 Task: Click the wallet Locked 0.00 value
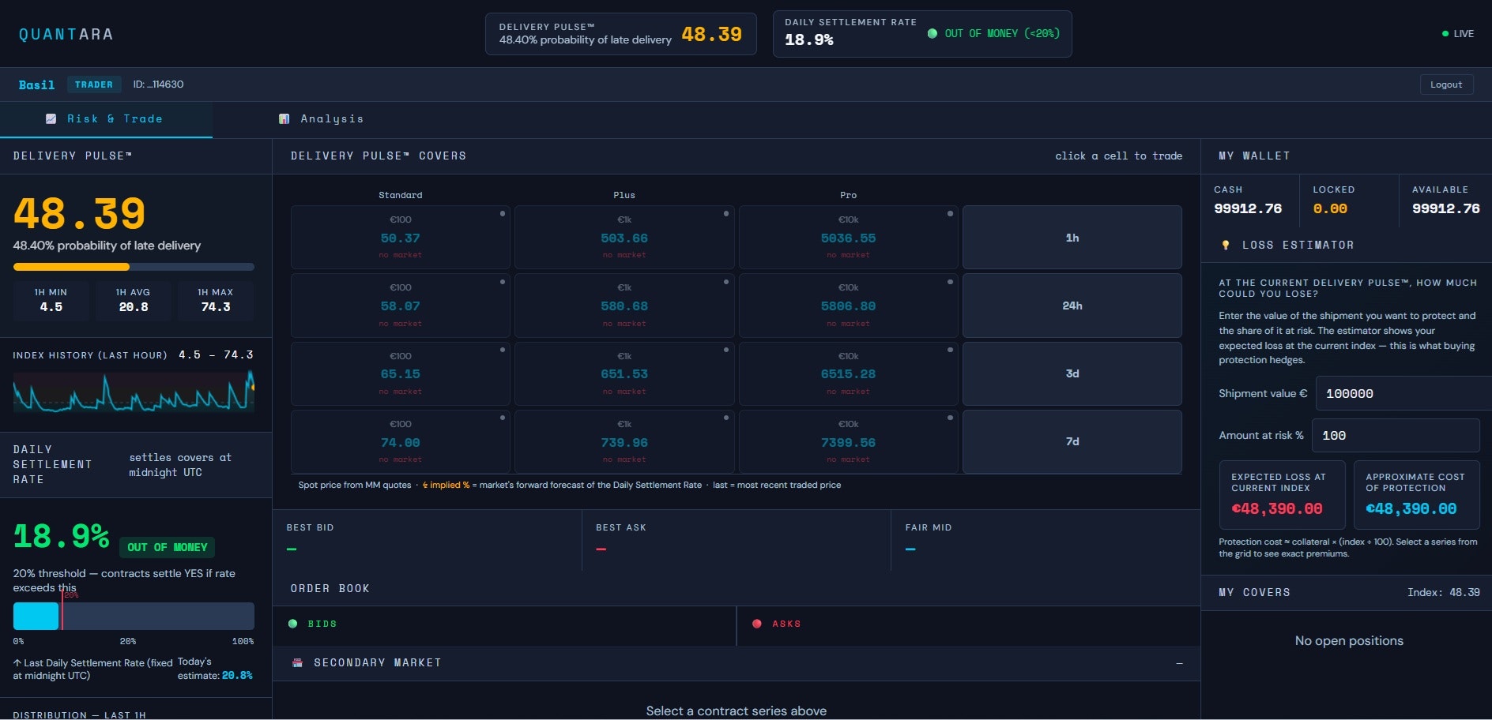click(x=1330, y=208)
